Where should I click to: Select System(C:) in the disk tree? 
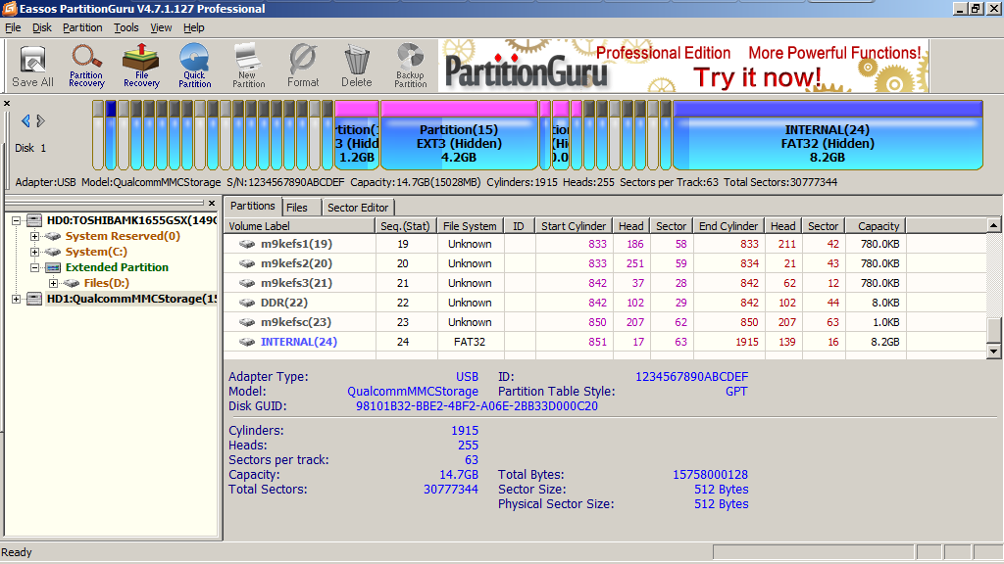(x=96, y=252)
